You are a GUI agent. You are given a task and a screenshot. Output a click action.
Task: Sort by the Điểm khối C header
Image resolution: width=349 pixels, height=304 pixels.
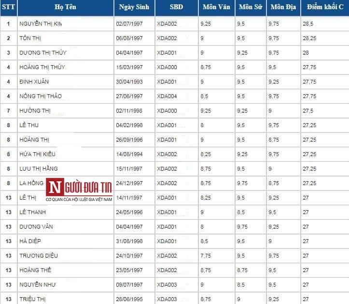[324, 8]
